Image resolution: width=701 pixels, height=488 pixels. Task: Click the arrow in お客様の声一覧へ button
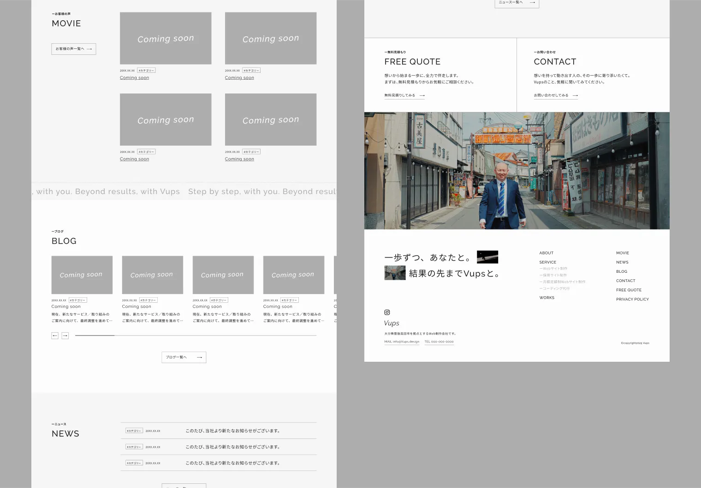89,49
